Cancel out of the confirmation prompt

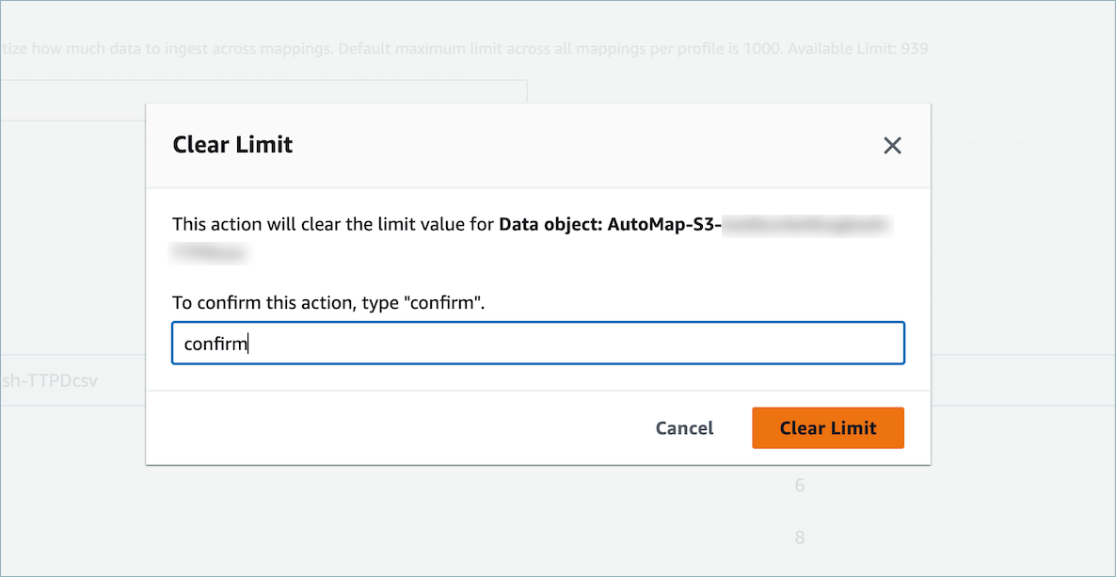tap(684, 427)
